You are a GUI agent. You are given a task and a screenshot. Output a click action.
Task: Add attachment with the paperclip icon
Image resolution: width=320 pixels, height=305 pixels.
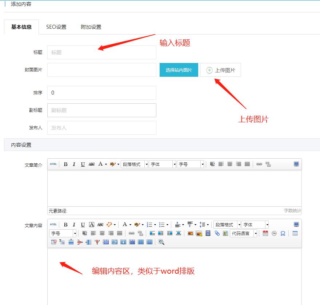click(217, 233)
